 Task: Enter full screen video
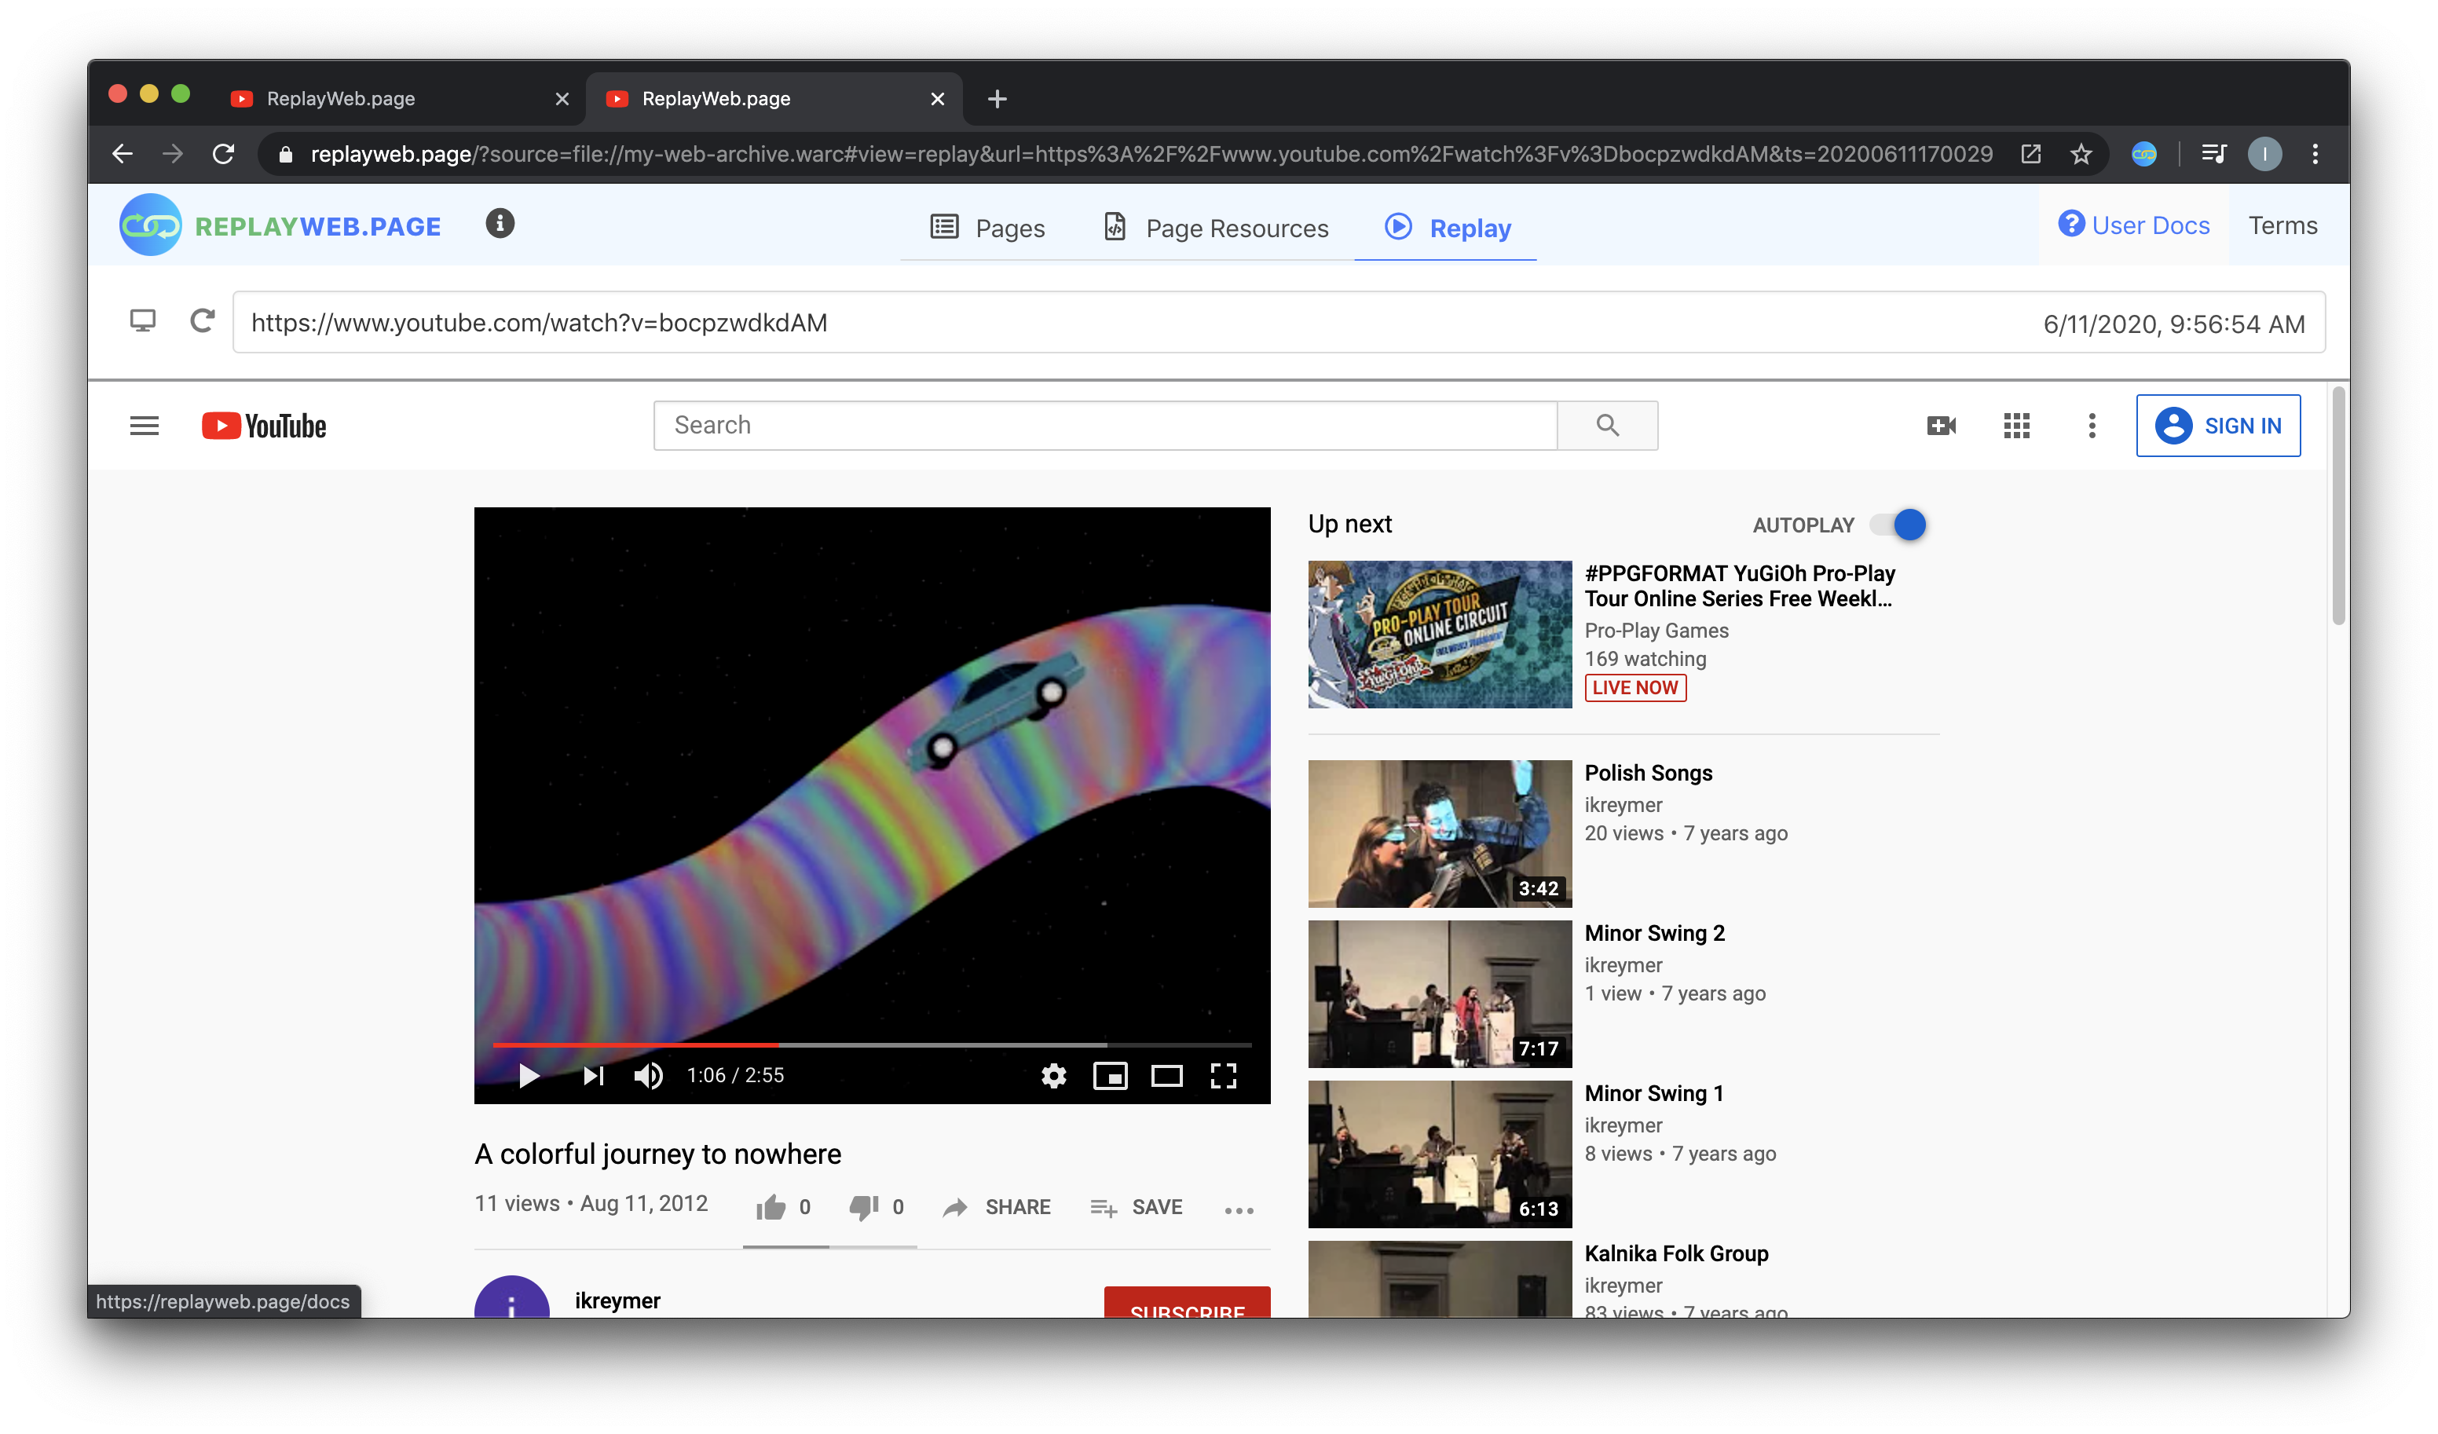(x=1224, y=1076)
